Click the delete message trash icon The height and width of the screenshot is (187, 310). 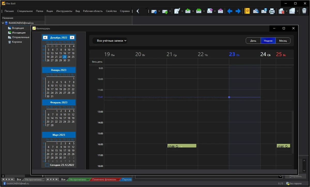[x=304, y=11]
